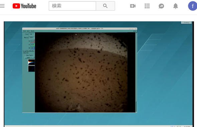Focus the 検索 search input field
This screenshot has height=127, width=197.
pyautogui.click(x=72, y=6)
